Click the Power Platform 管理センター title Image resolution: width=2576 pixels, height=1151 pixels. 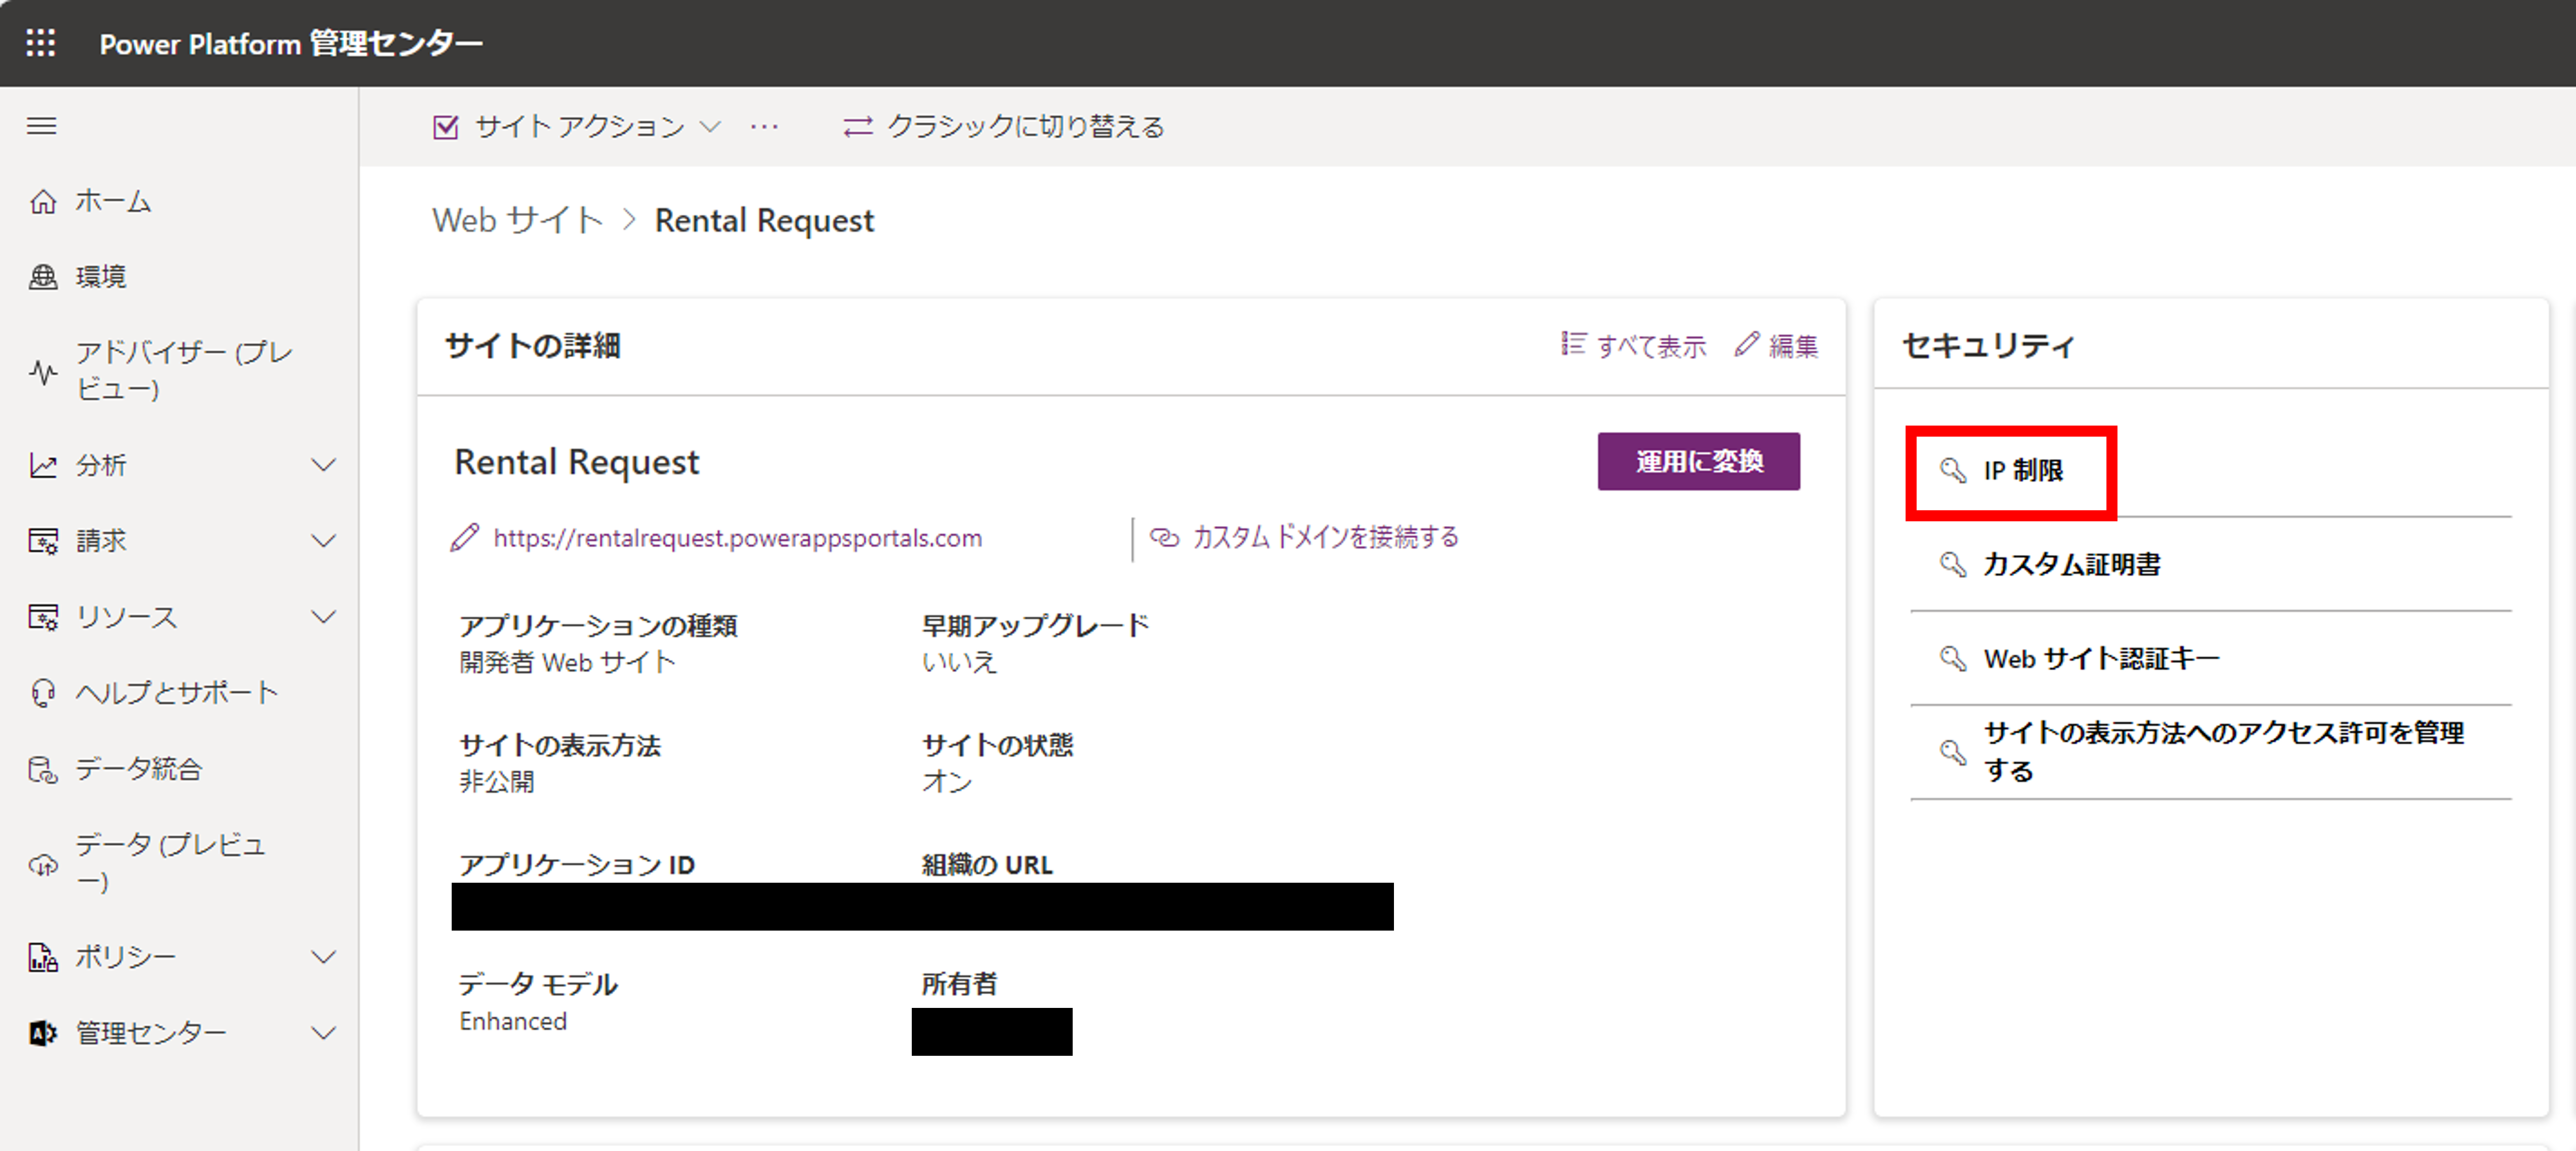pyautogui.click(x=291, y=43)
